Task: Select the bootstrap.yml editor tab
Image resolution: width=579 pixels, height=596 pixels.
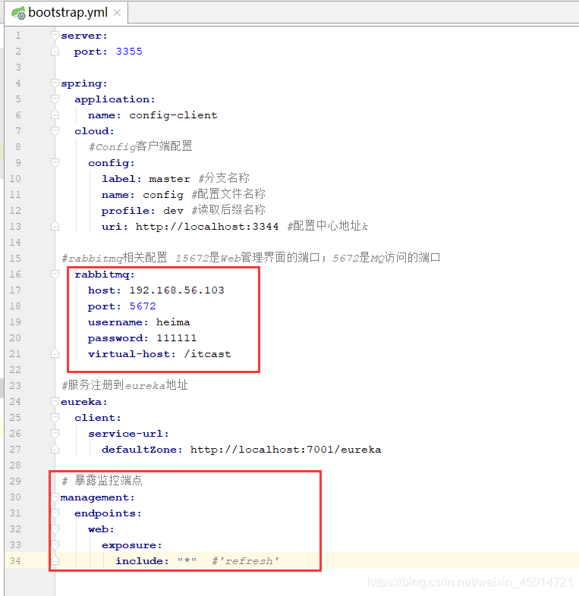Action: [x=66, y=13]
